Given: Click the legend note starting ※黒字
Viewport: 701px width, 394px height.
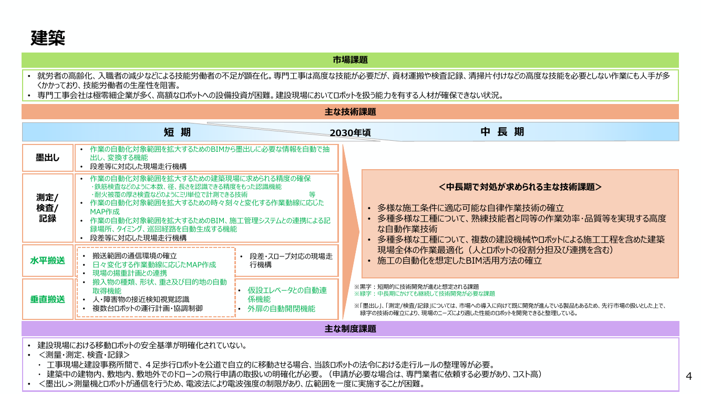Looking at the screenshot, I should coord(417,287).
